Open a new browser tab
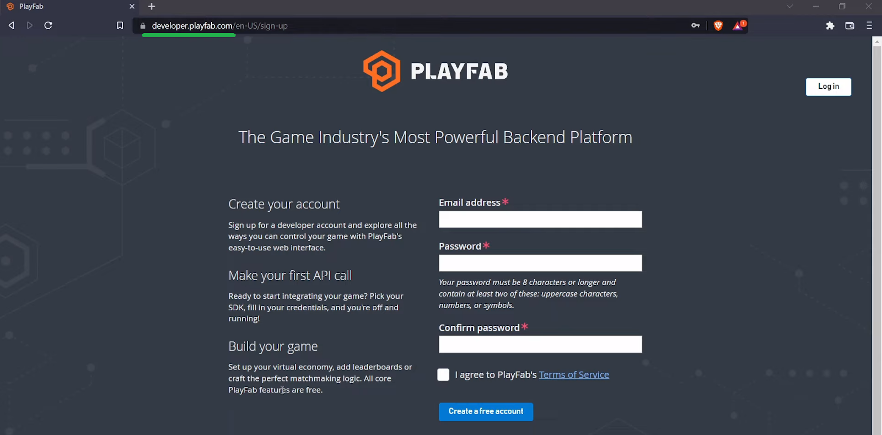The height and width of the screenshot is (435, 882). tap(152, 7)
